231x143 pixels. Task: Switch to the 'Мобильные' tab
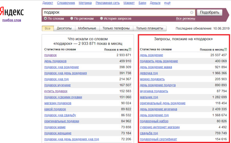point(87,28)
